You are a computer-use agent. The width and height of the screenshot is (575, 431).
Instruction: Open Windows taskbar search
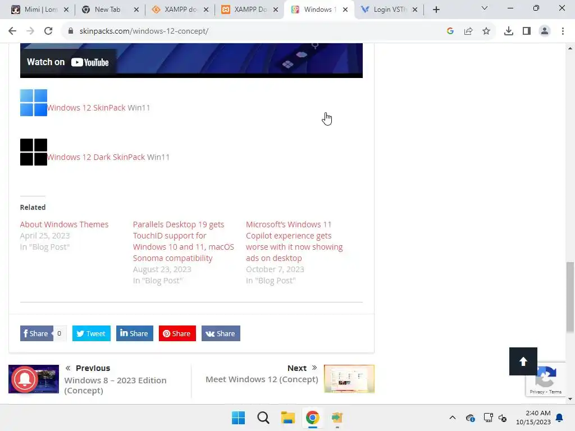[263, 418]
